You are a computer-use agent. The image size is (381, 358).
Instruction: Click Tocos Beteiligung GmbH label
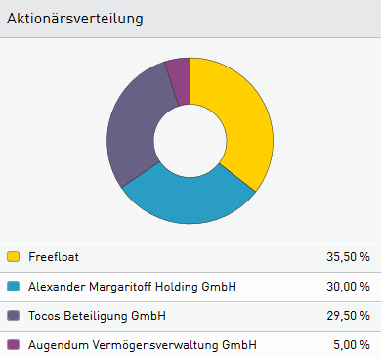pyautogui.click(x=97, y=316)
